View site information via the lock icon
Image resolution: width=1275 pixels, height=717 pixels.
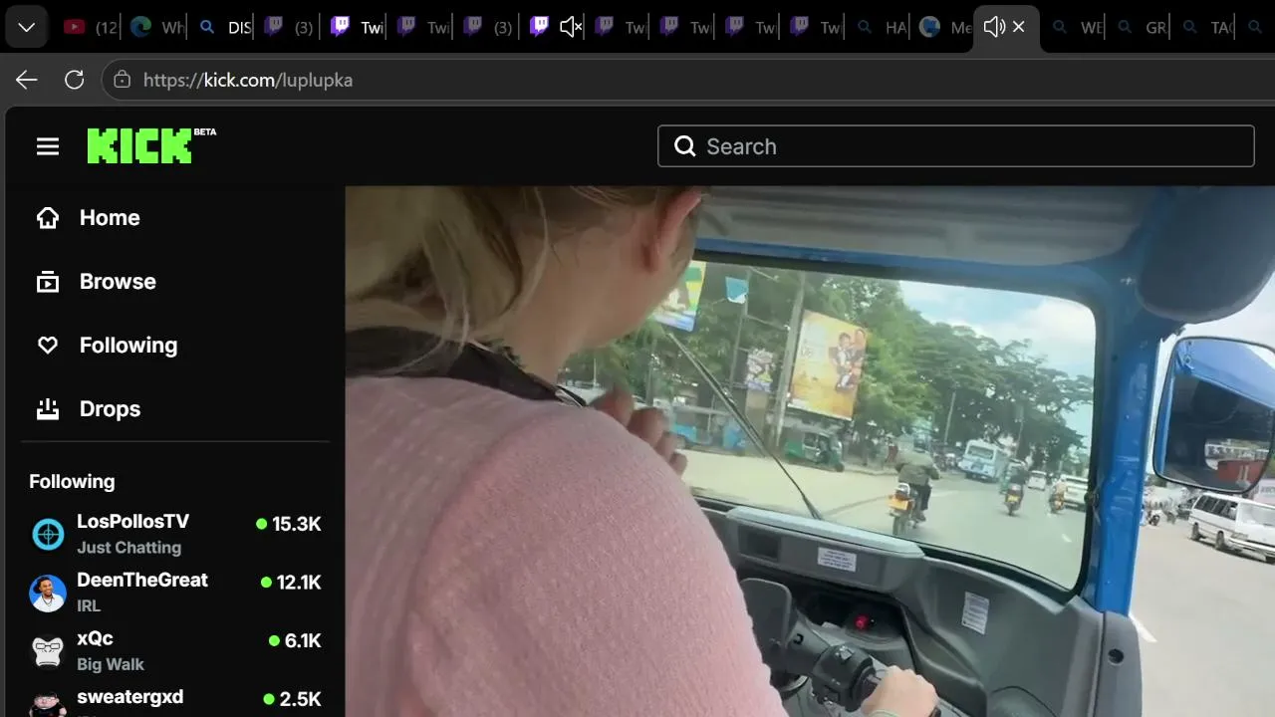(123, 80)
